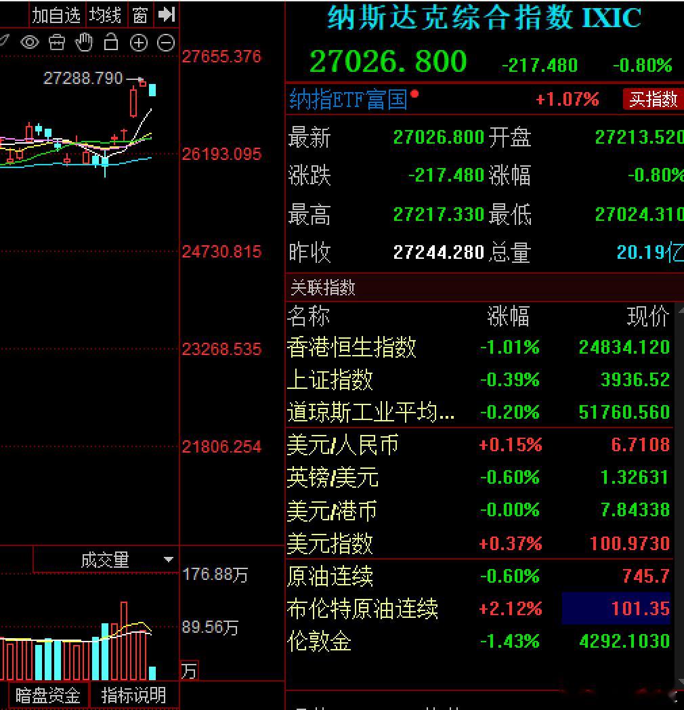Select the hand pan tool
Image resolution: width=684 pixels, height=710 pixels.
pos(84,42)
